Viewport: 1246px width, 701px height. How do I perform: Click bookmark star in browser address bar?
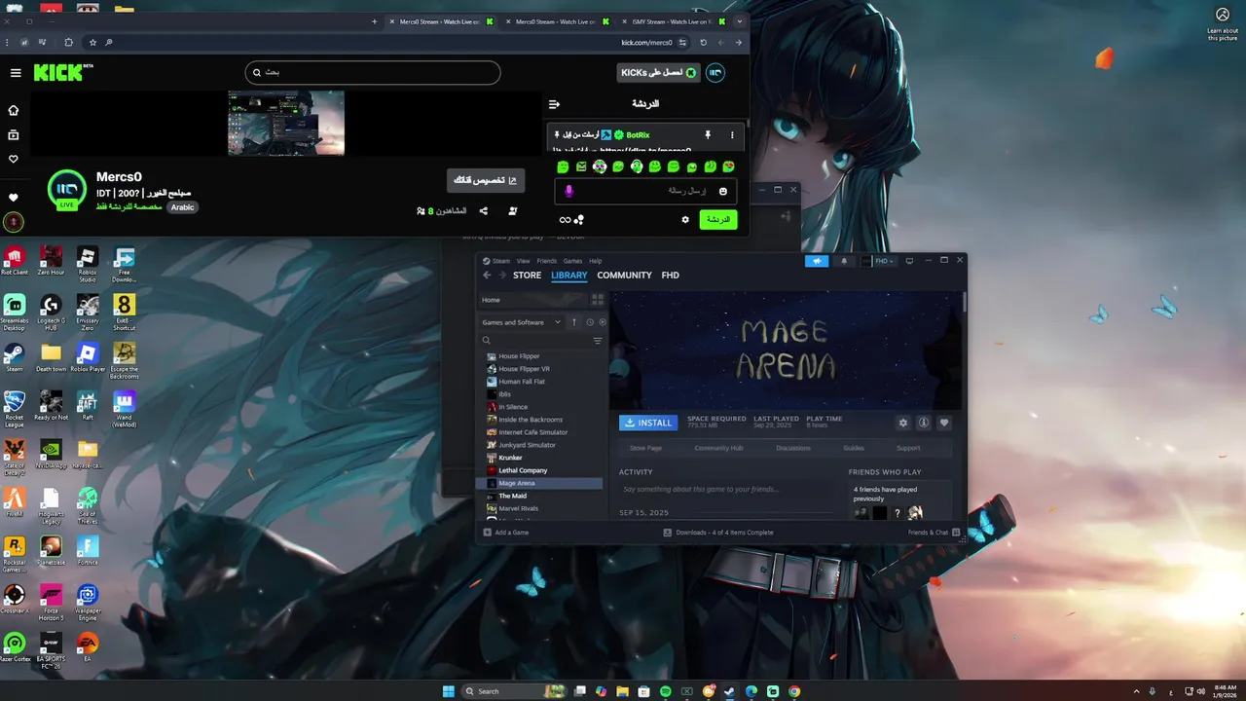click(92, 43)
